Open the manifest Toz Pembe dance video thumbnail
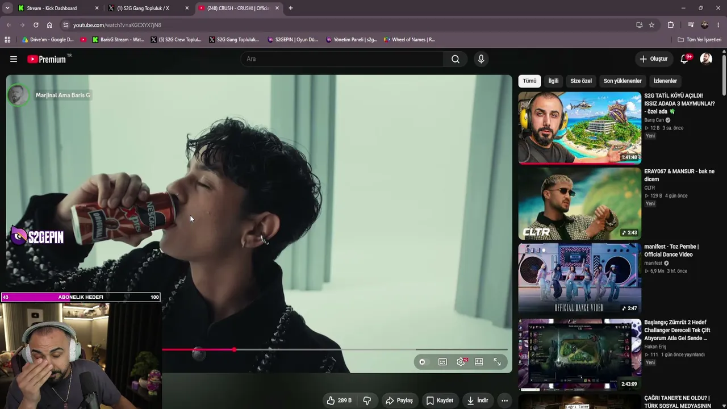This screenshot has height=409, width=727. tap(580, 279)
